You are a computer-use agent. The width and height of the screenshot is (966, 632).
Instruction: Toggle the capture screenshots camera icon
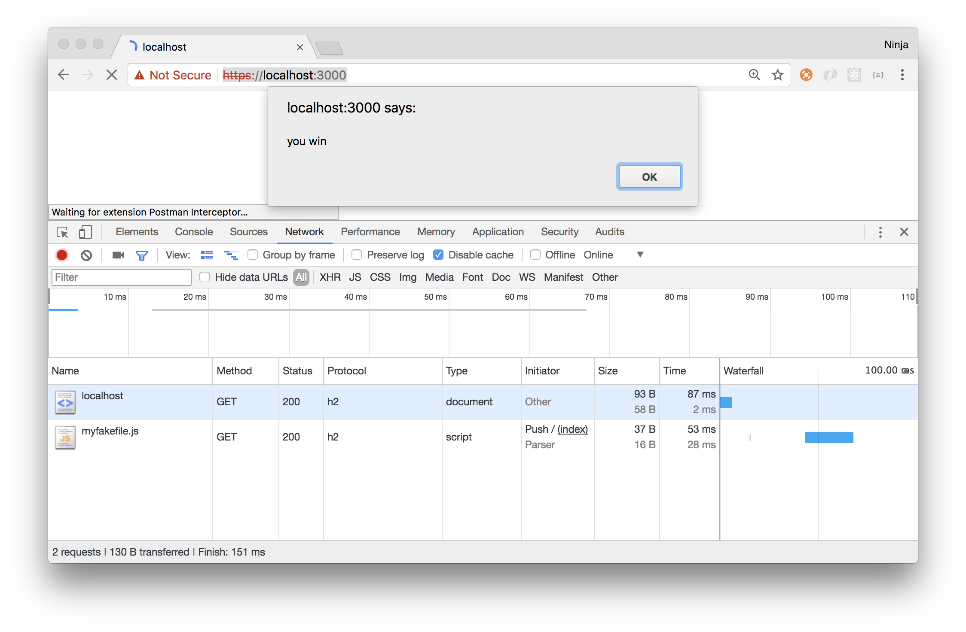(118, 255)
